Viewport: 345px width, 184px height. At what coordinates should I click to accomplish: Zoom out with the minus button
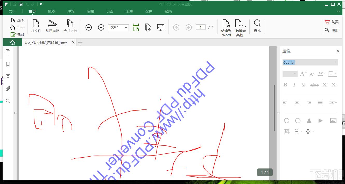(x=89, y=27)
